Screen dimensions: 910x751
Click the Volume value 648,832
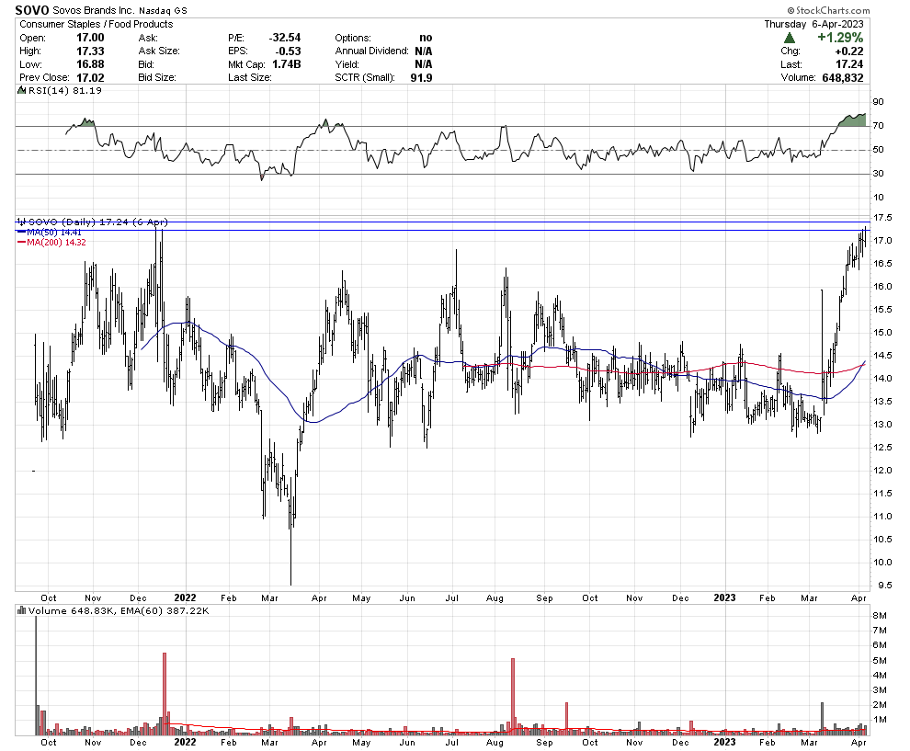[843, 78]
